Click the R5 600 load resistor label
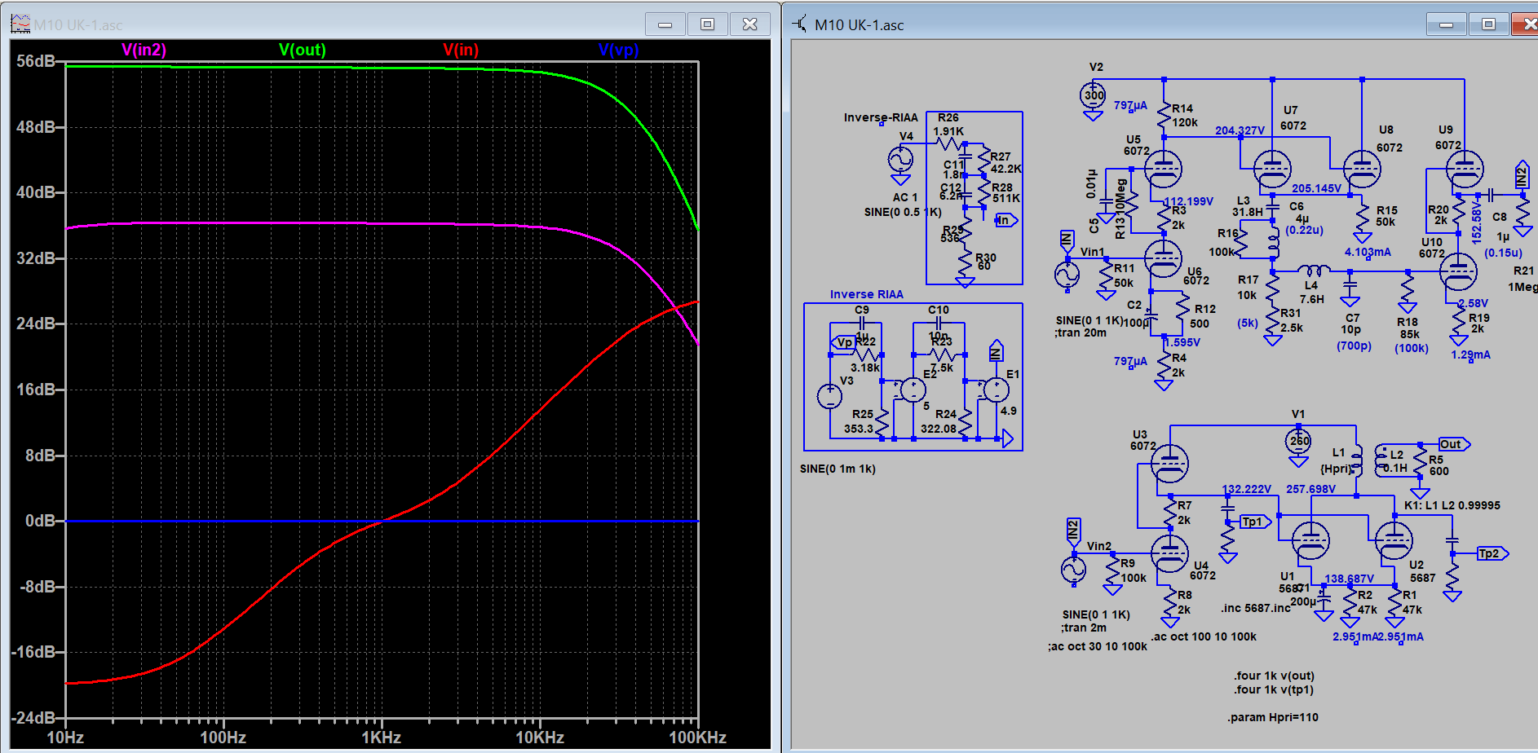This screenshot has width=1538, height=753. 1439,465
